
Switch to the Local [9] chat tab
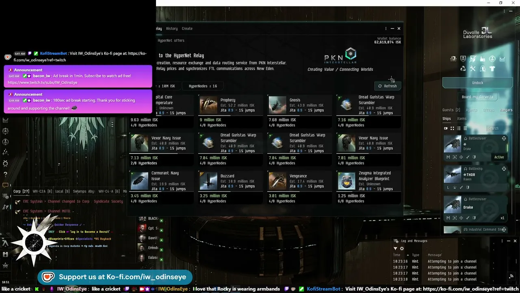pyautogui.click(x=62, y=191)
